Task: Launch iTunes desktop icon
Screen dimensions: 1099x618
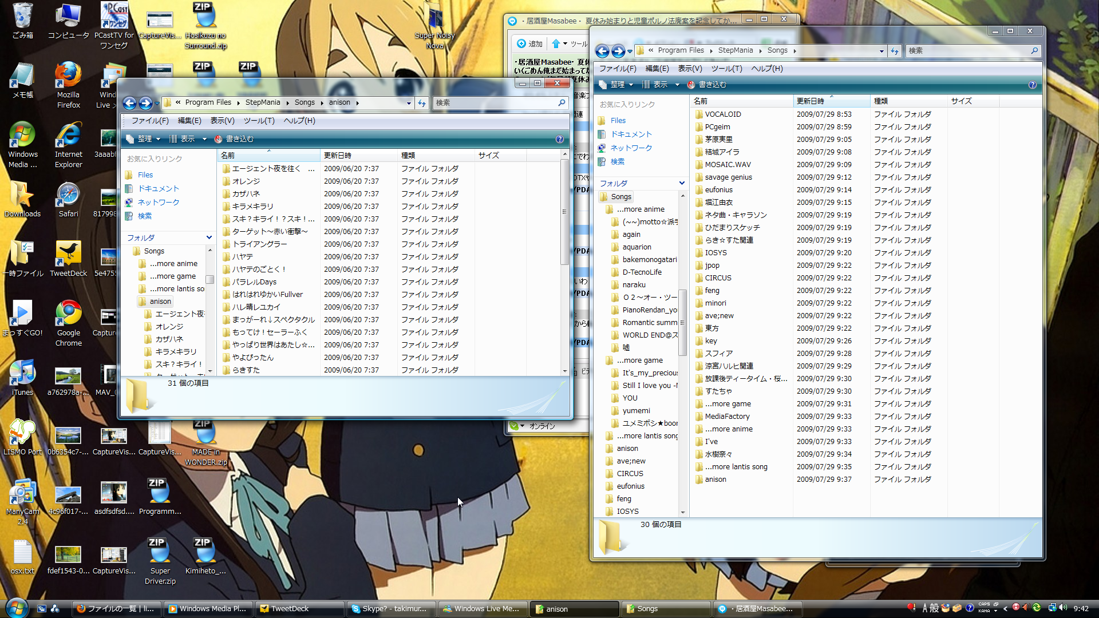Action: 22,378
